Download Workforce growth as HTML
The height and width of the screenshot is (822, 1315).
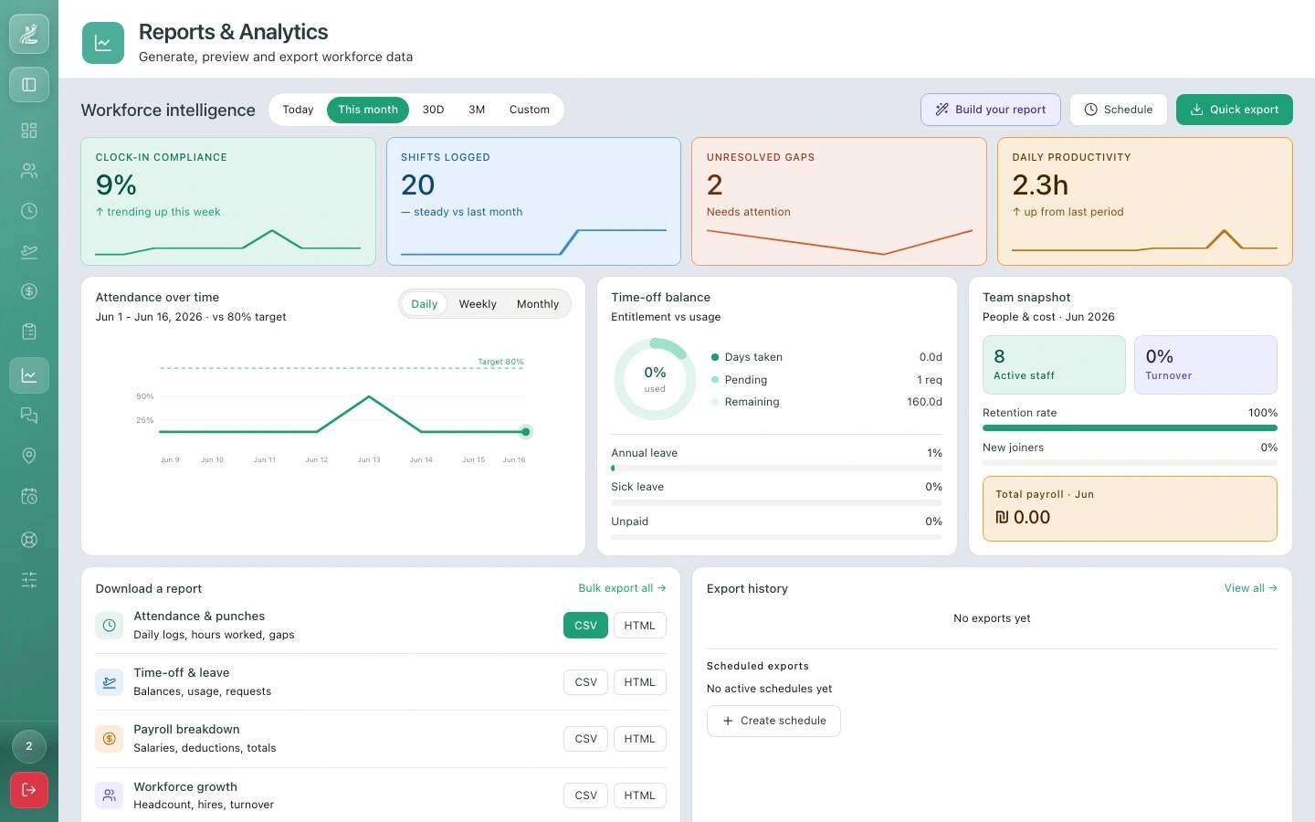click(x=639, y=796)
